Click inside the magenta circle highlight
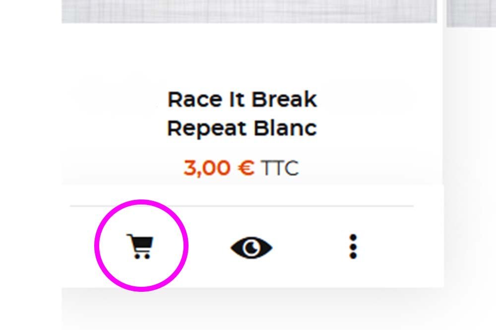Viewport: 496px width, 330px height. tap(141, 246)
